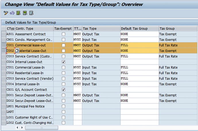Click the Undo Change toolbar icon
Viewport: 198px width, 131px height.
[x=12, y=13]
